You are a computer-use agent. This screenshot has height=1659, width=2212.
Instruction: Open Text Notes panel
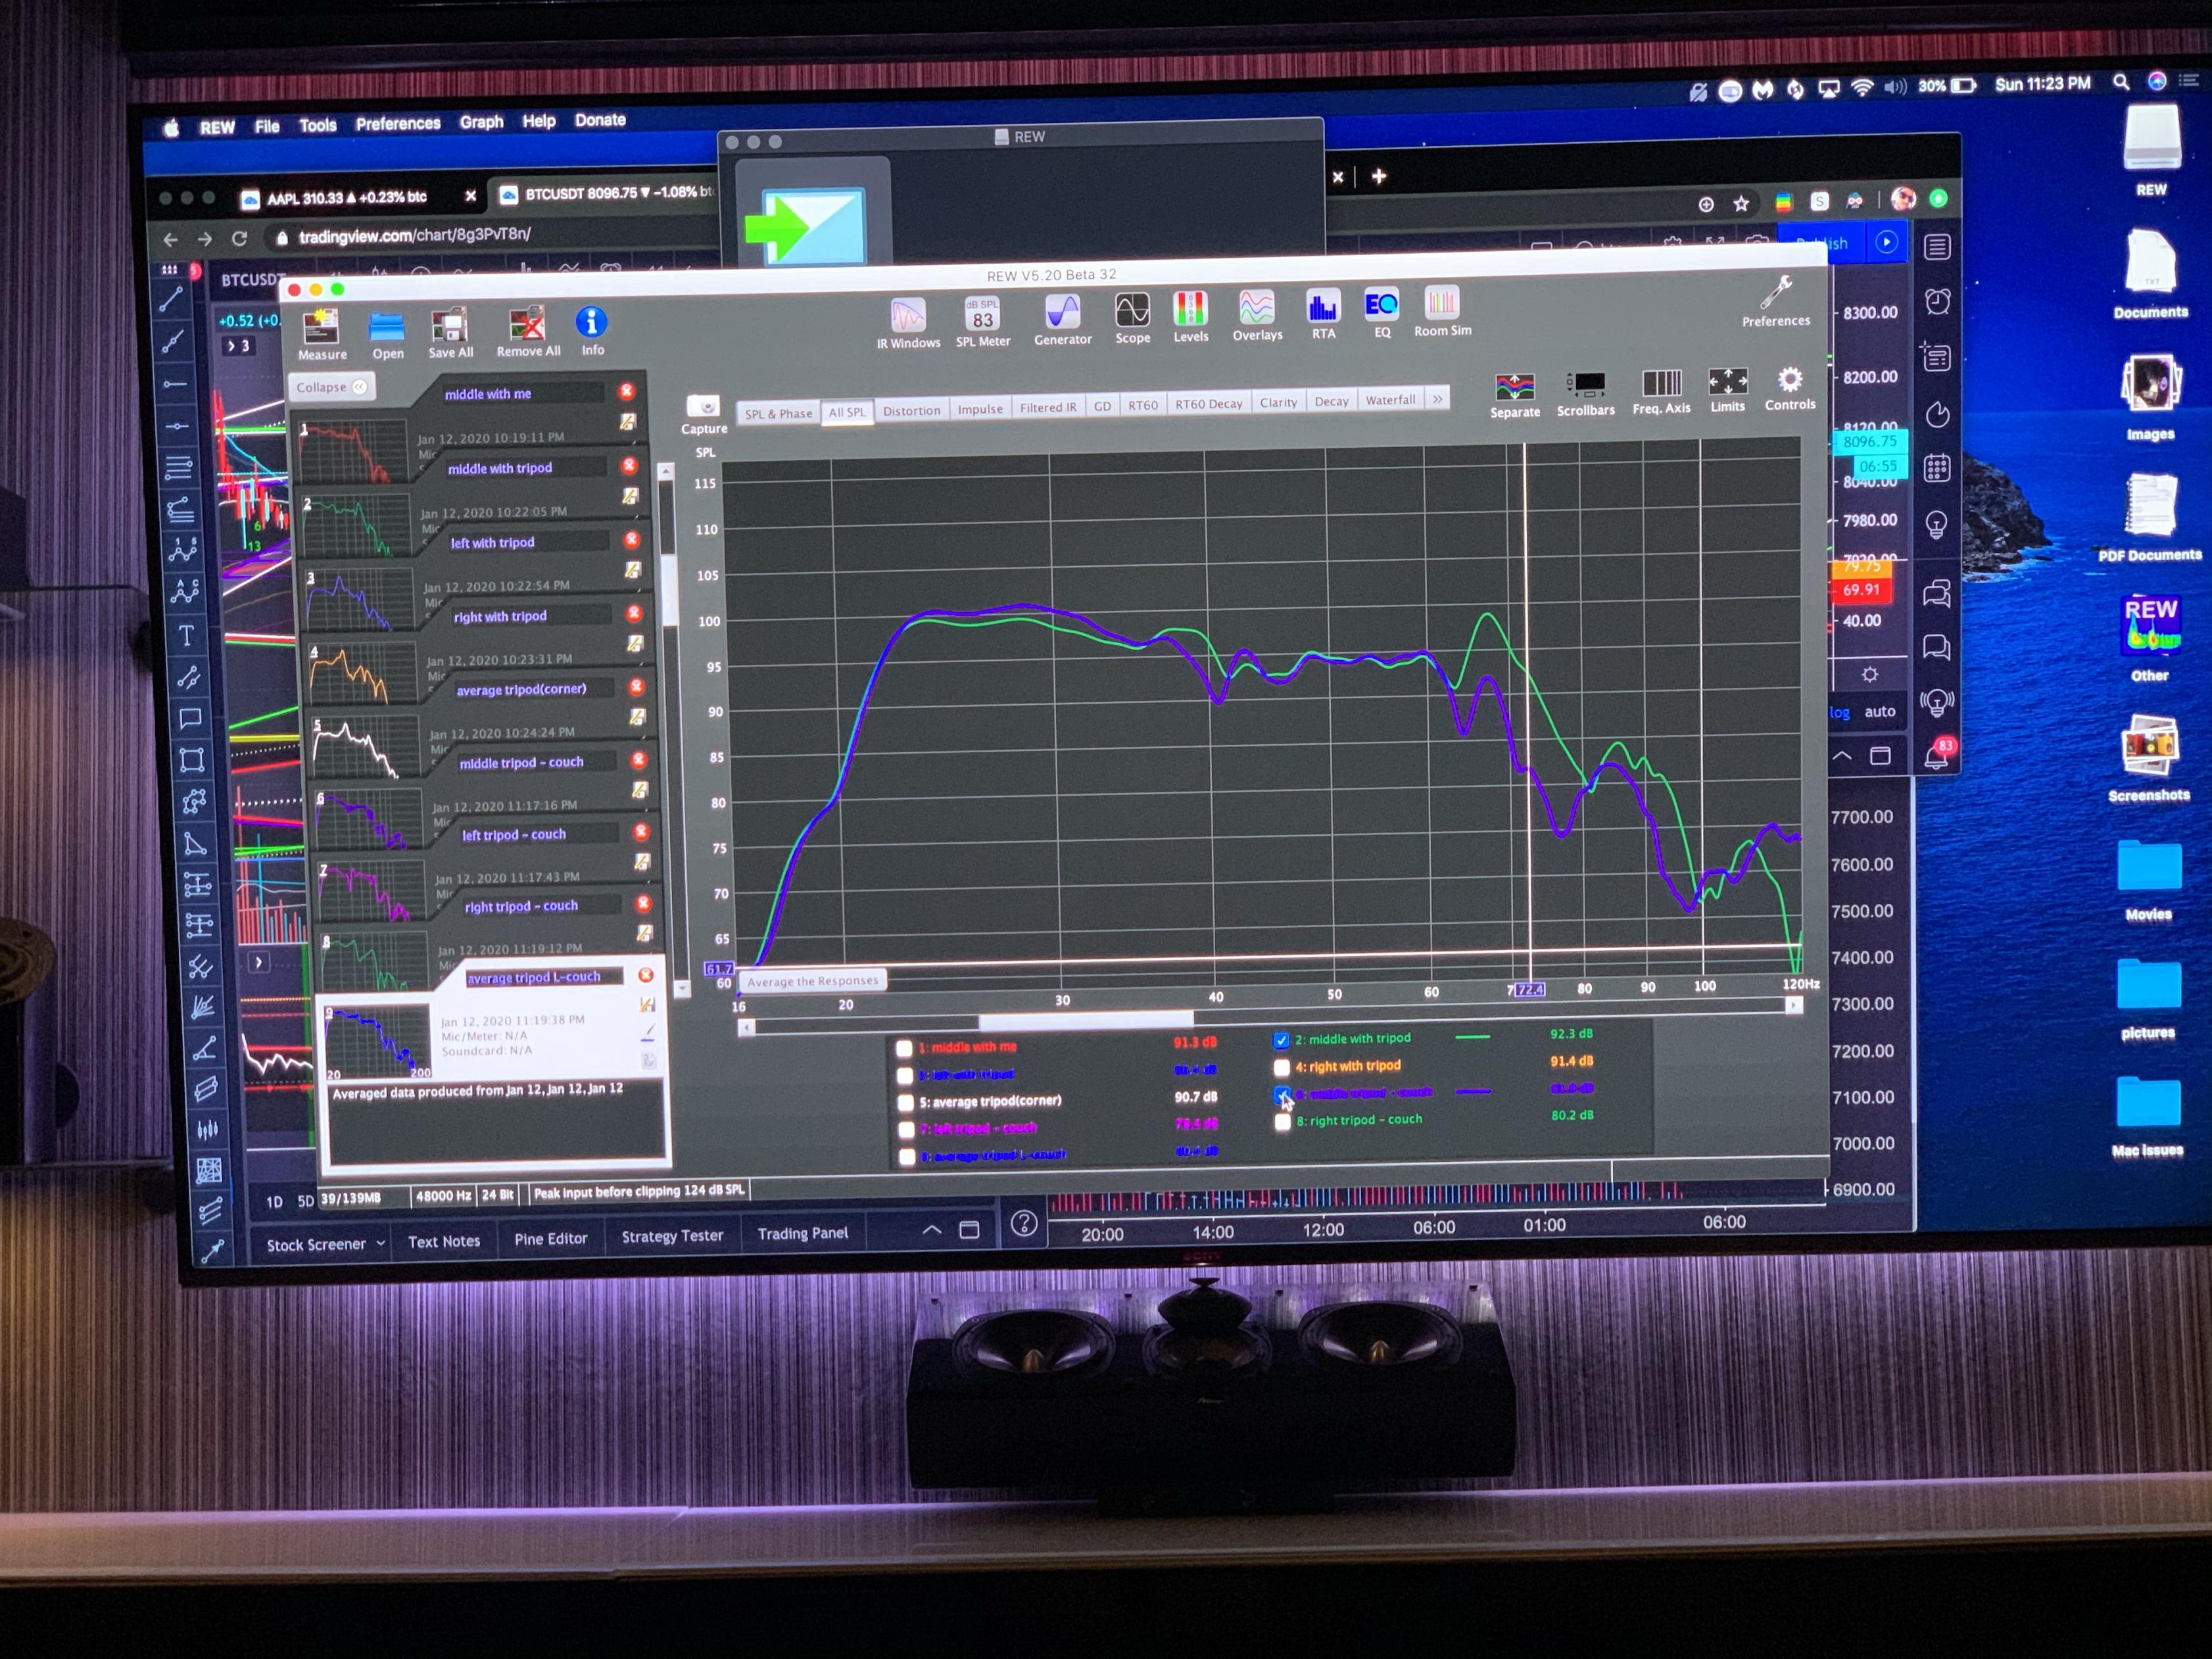(x=443, y=1241)
